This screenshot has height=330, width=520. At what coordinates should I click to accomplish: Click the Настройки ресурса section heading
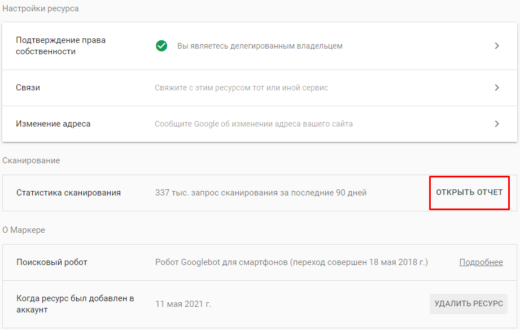click(41, 8)
